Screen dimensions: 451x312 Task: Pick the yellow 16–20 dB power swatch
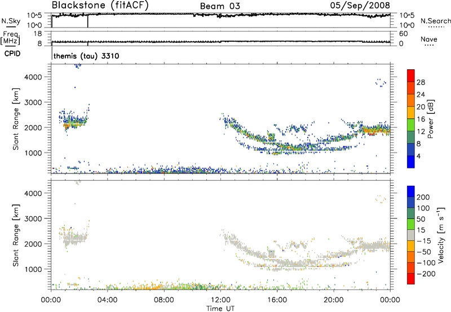(411, 113)
